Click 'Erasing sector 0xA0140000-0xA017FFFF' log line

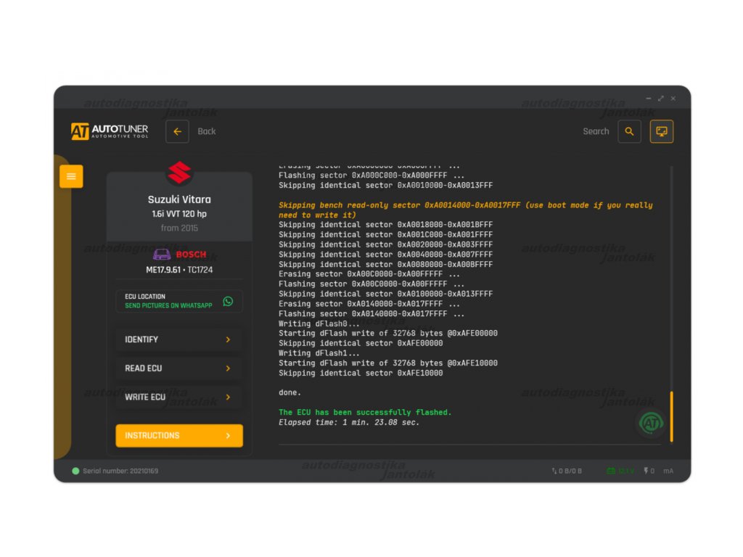[x=369, y=304]
